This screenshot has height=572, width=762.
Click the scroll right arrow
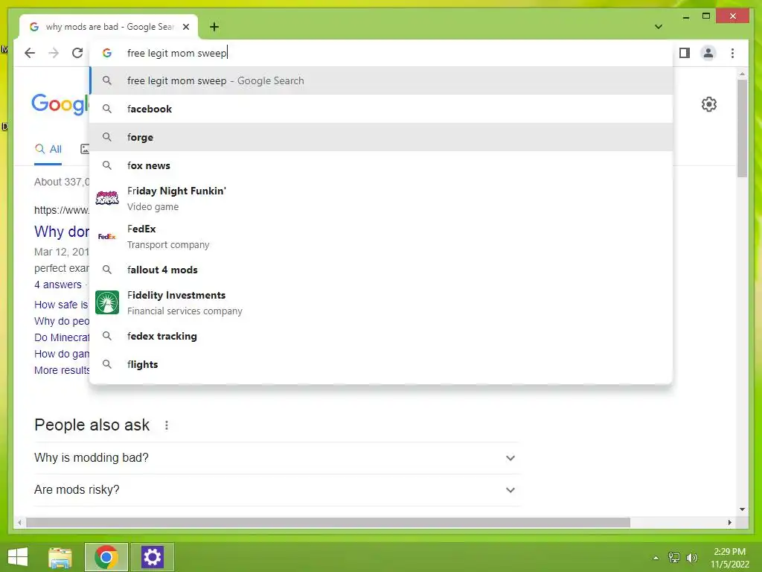click(x=729, y=522)
